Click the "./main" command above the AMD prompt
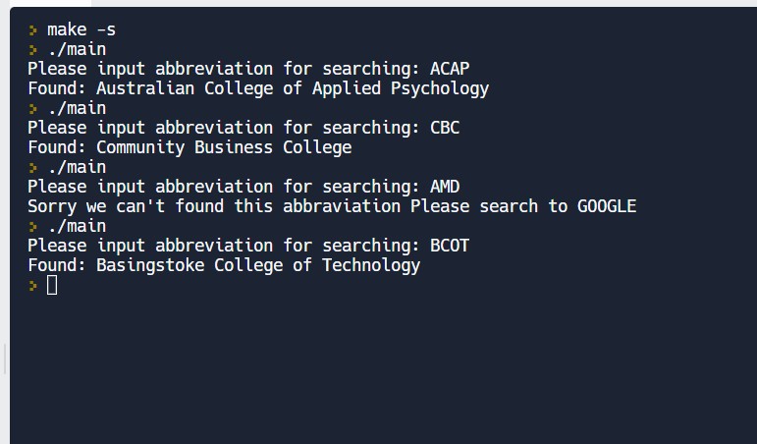The image size is (757, 444). pos(77,167)
